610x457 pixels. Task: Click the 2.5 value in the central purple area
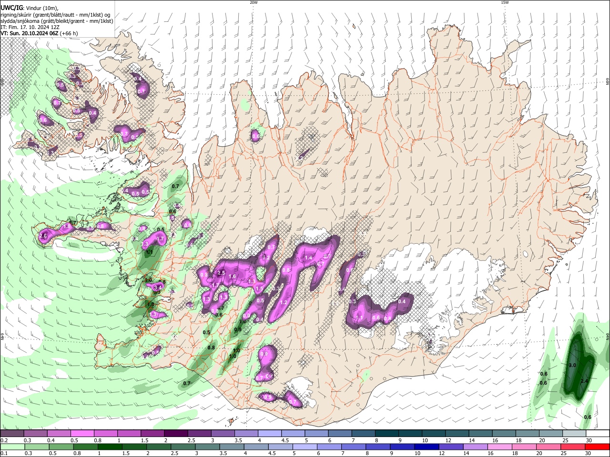click(x=221, y=273)
